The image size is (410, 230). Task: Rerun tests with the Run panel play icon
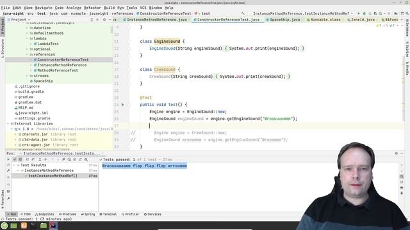[x=8, y=159]
